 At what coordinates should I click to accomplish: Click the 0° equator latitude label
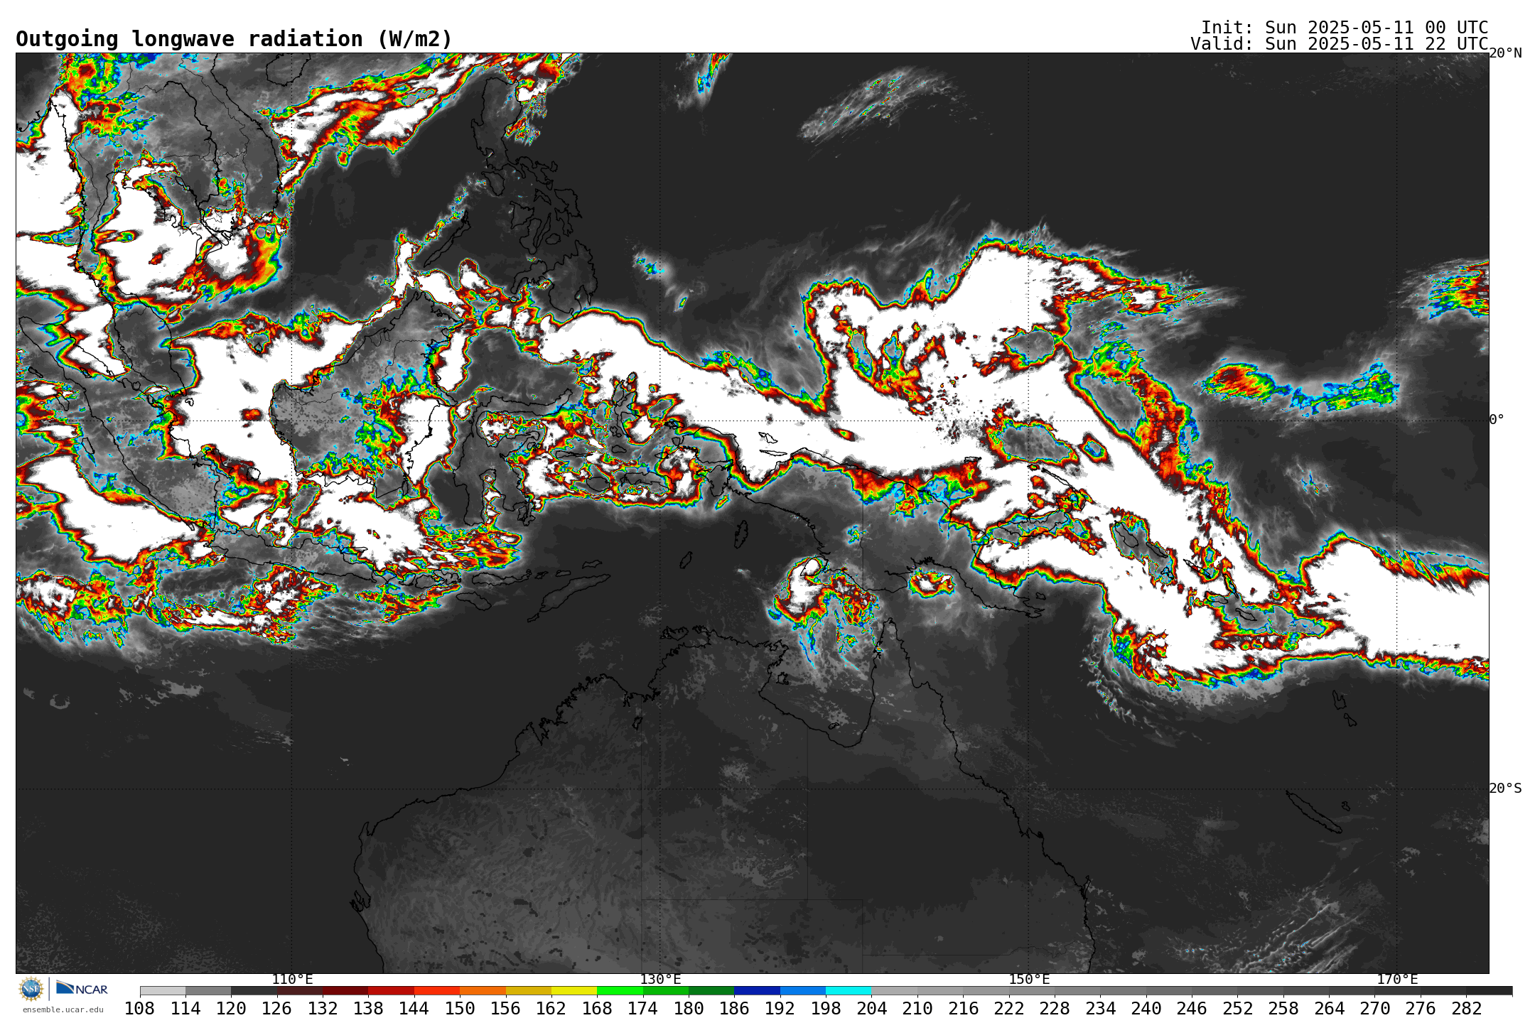[x=1497, y=420]
